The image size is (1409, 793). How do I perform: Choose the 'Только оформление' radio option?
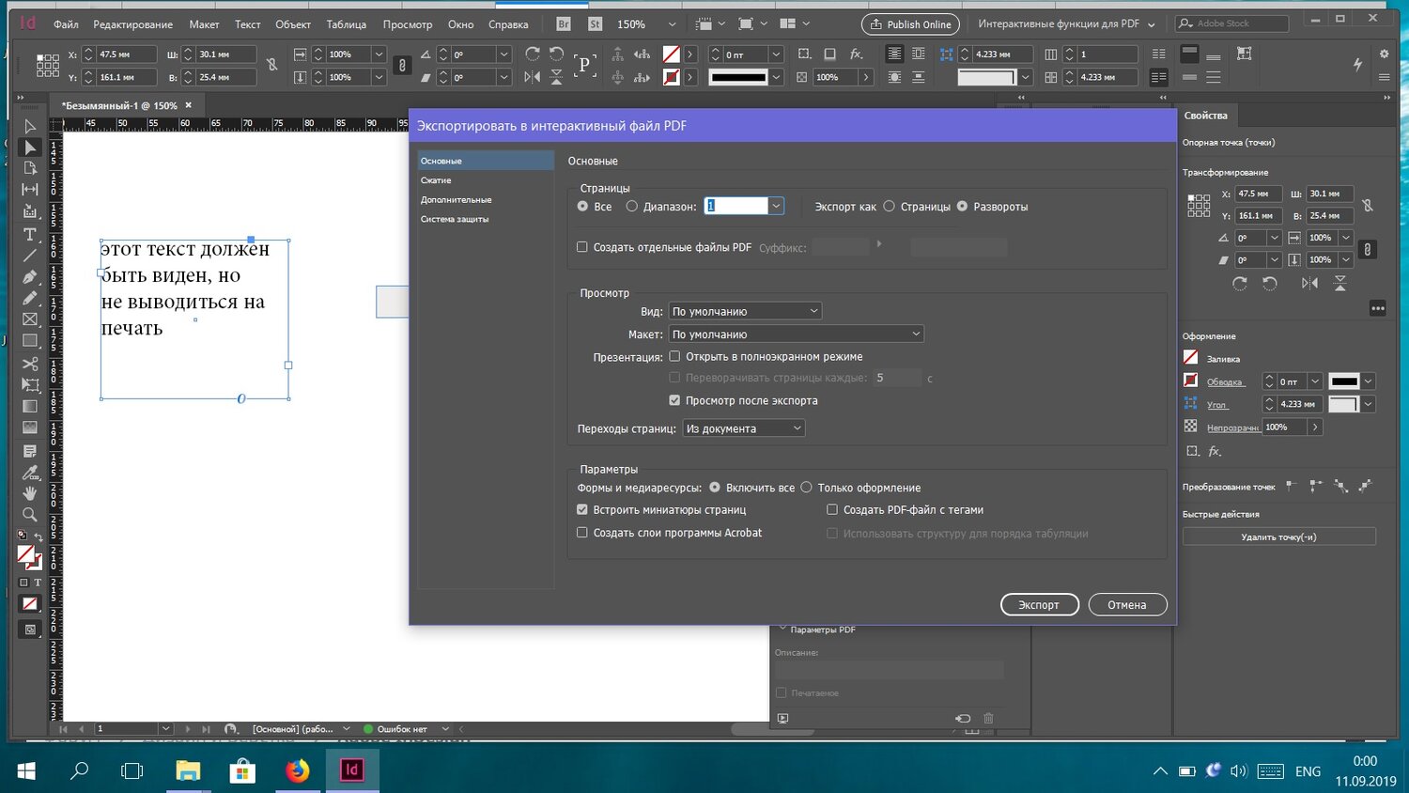(806, 488)
